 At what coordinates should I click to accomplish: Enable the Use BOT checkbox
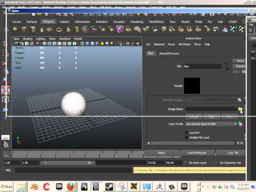187,133
